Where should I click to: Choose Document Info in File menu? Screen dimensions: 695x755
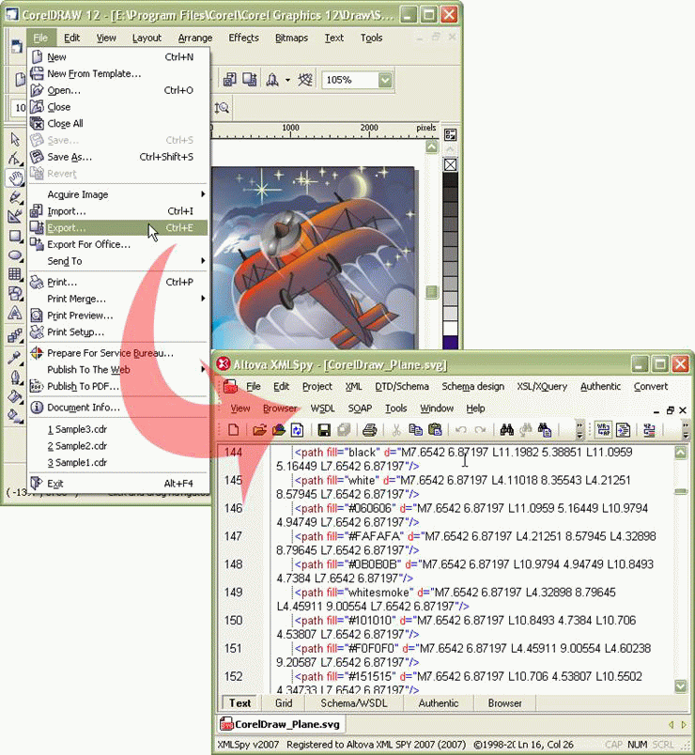[117, 407]
